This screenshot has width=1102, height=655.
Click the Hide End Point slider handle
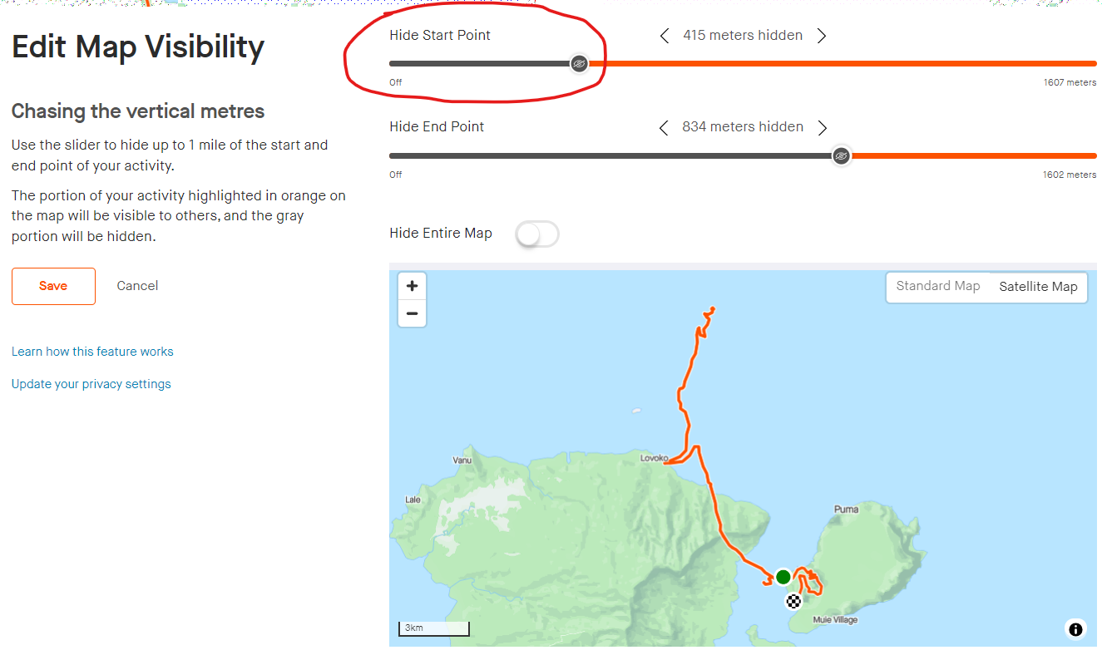(841, 155)
